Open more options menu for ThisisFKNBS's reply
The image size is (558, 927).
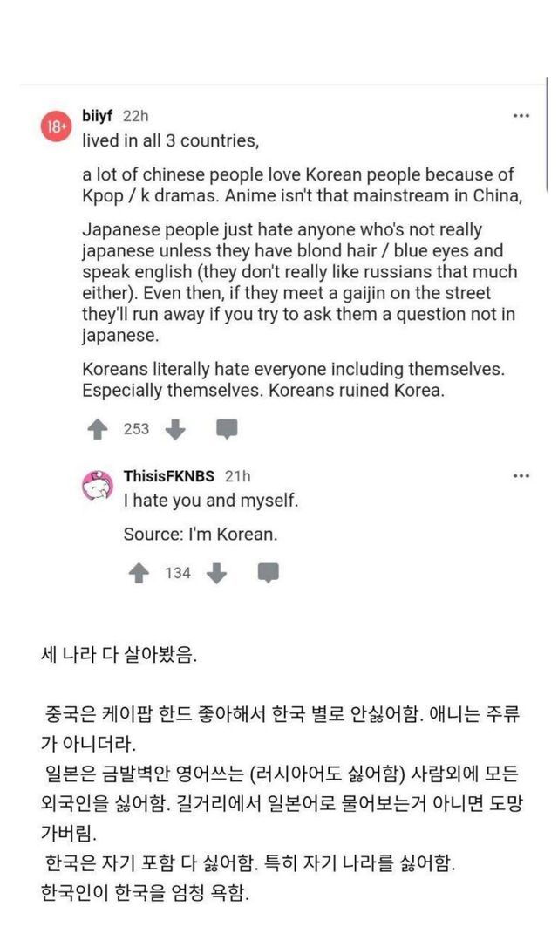(521, 475)
